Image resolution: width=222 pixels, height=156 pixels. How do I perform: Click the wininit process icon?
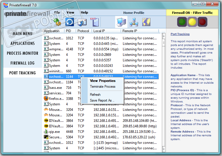click(x=46, y=71)
